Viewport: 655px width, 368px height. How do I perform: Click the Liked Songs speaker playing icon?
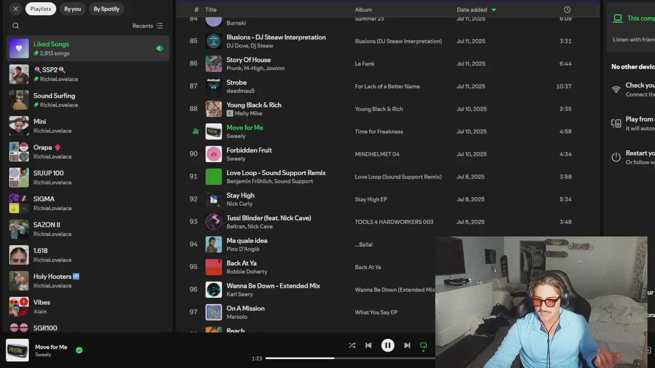point(160,48)
